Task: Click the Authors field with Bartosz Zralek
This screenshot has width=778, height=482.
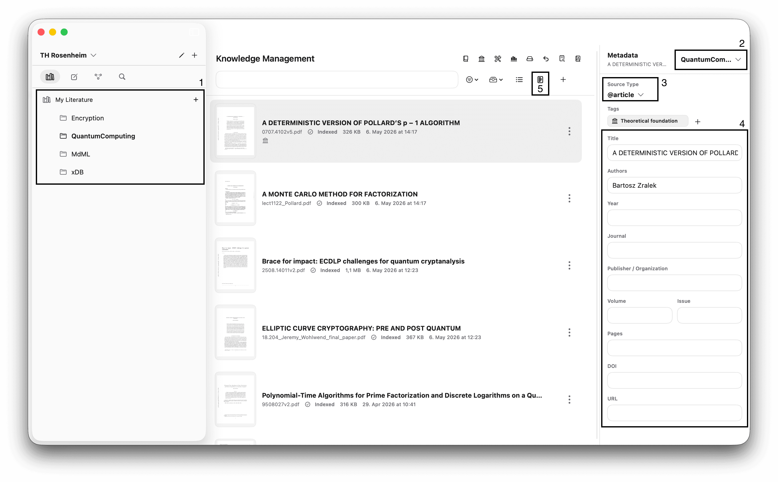Action: [x=674, y=185]
